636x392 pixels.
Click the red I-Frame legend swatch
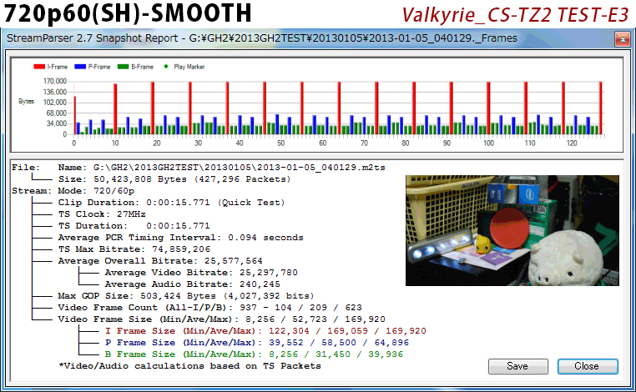[38, 66]
